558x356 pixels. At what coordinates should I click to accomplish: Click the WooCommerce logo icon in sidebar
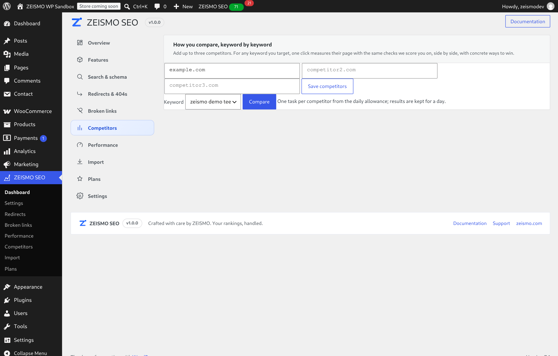7,111
